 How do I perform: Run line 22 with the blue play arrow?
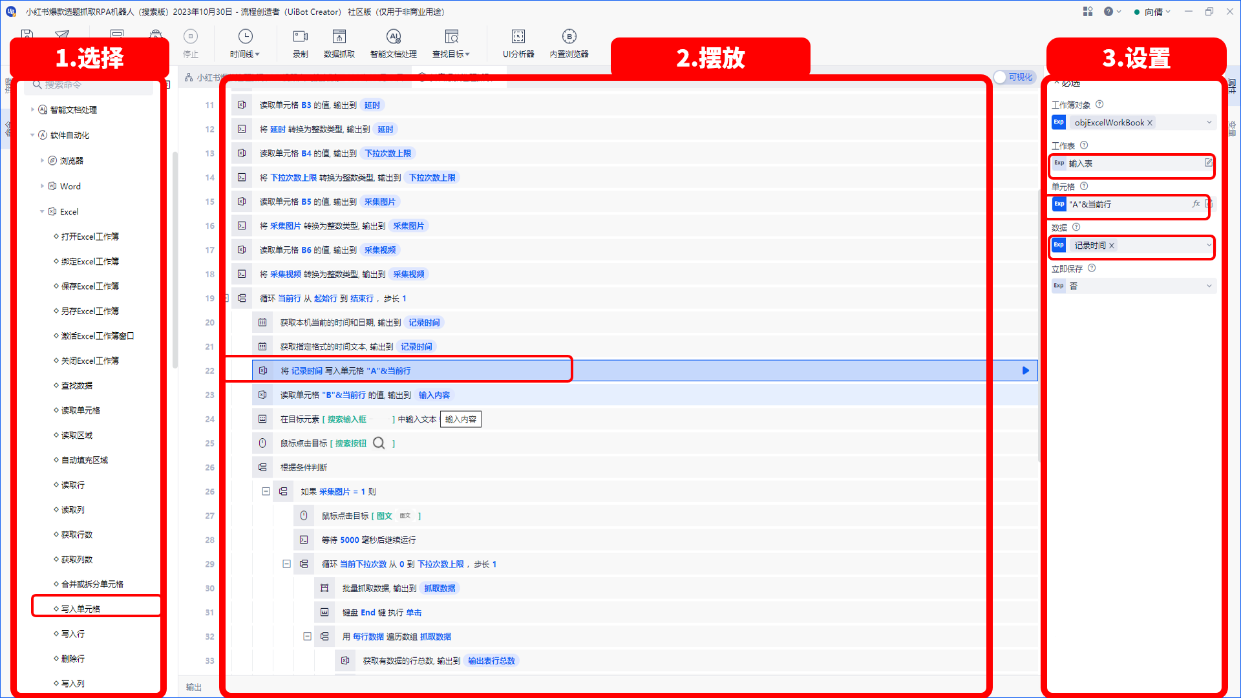1026,371
